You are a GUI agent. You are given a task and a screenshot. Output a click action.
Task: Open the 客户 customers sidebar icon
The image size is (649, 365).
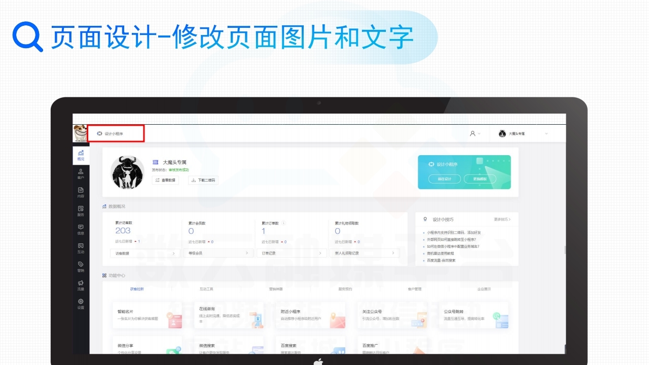81,174
